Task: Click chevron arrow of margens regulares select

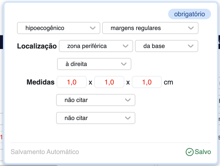Action: 191,28
